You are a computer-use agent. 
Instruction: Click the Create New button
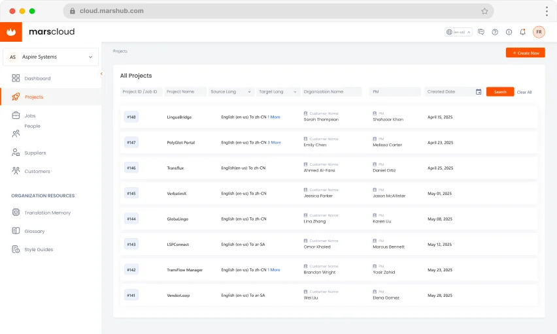pyautogui.click(x=525, y=53)
